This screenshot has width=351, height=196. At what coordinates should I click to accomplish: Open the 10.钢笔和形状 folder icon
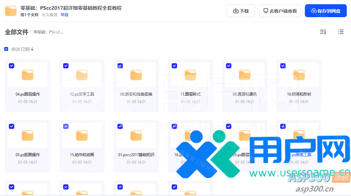(299, 75)
